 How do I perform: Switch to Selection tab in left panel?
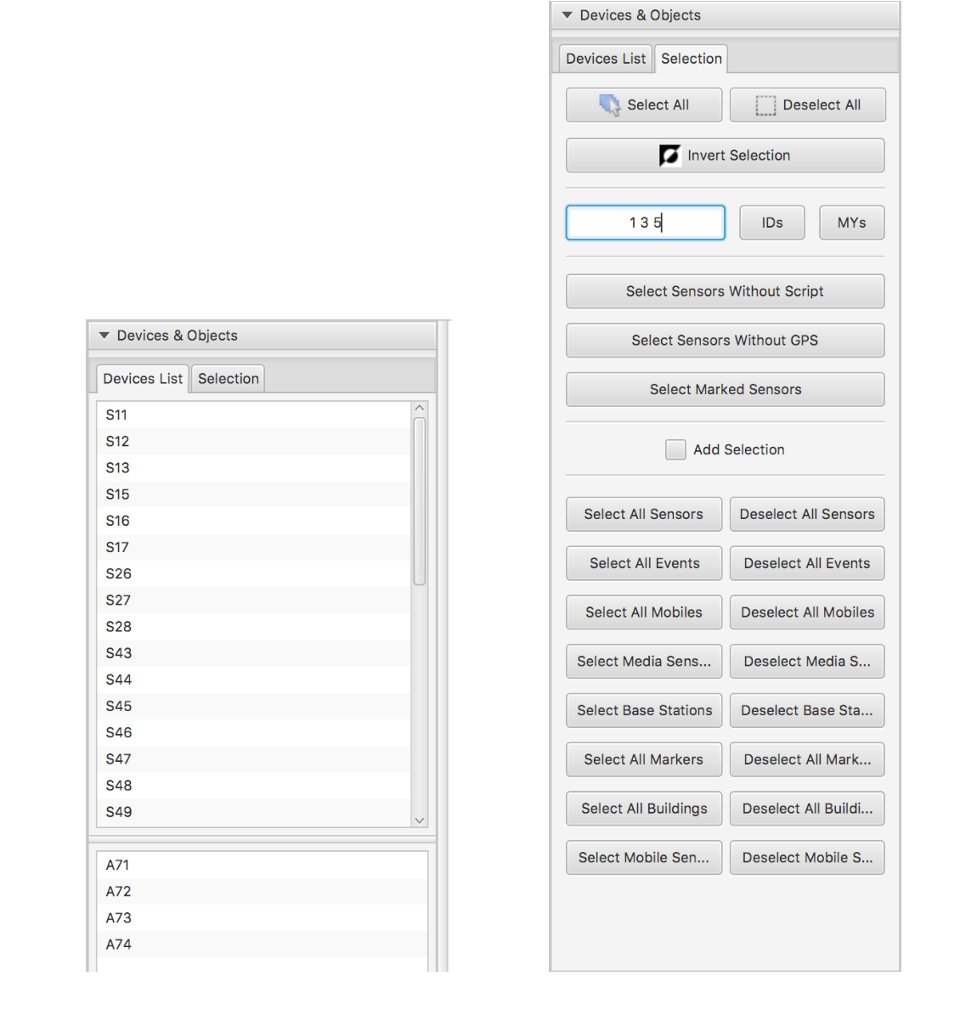point(228,379)
